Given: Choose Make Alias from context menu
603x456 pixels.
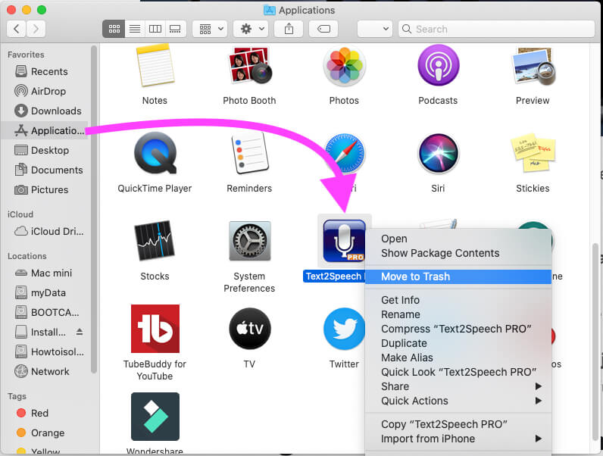Looking at the screenshot, I should (458, 358).
